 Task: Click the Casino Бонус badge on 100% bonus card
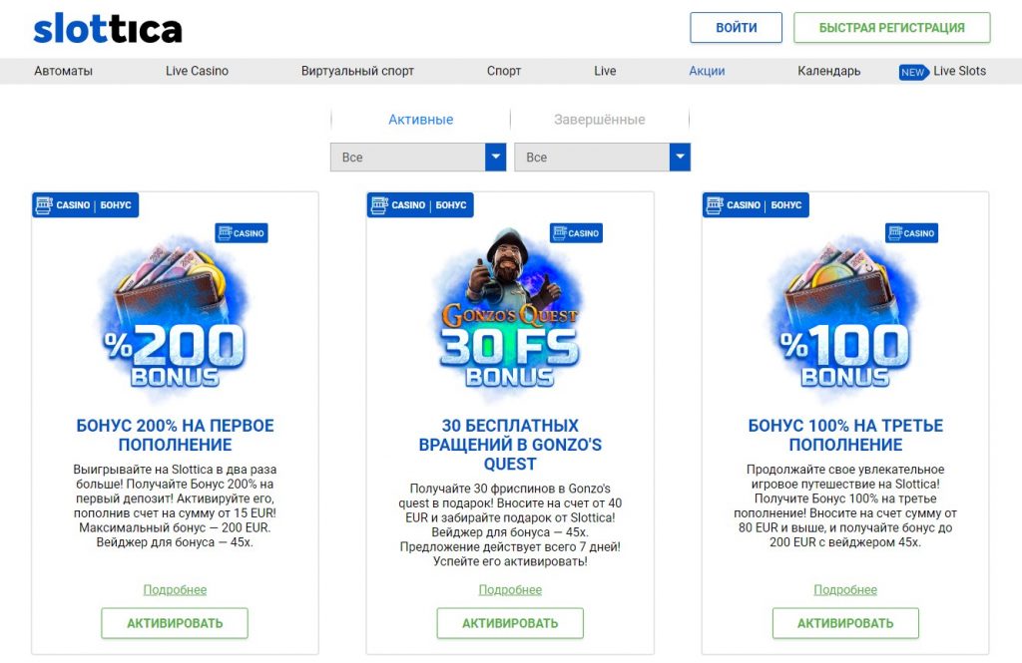point(756,205)
